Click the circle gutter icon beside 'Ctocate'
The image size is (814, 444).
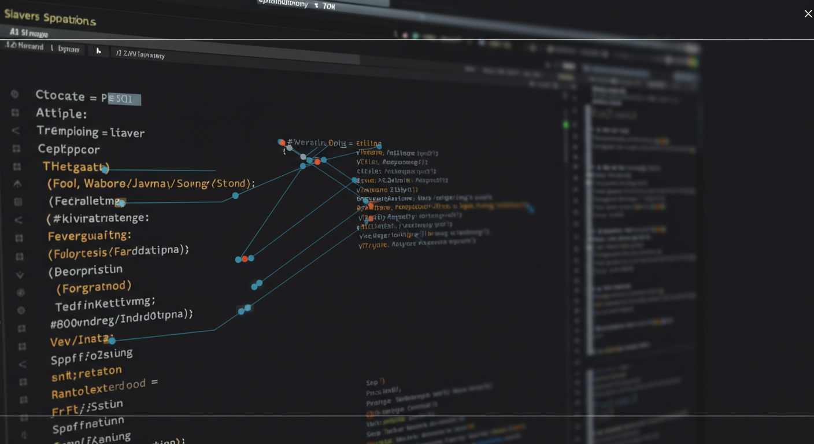pos(14,94)
